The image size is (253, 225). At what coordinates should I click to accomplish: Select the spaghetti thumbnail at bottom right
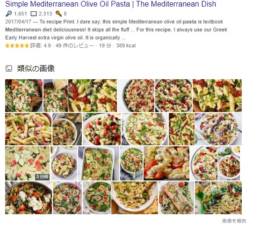218,198
